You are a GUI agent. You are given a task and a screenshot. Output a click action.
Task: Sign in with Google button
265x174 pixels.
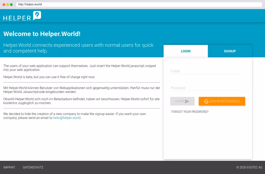tap(222, 101)
